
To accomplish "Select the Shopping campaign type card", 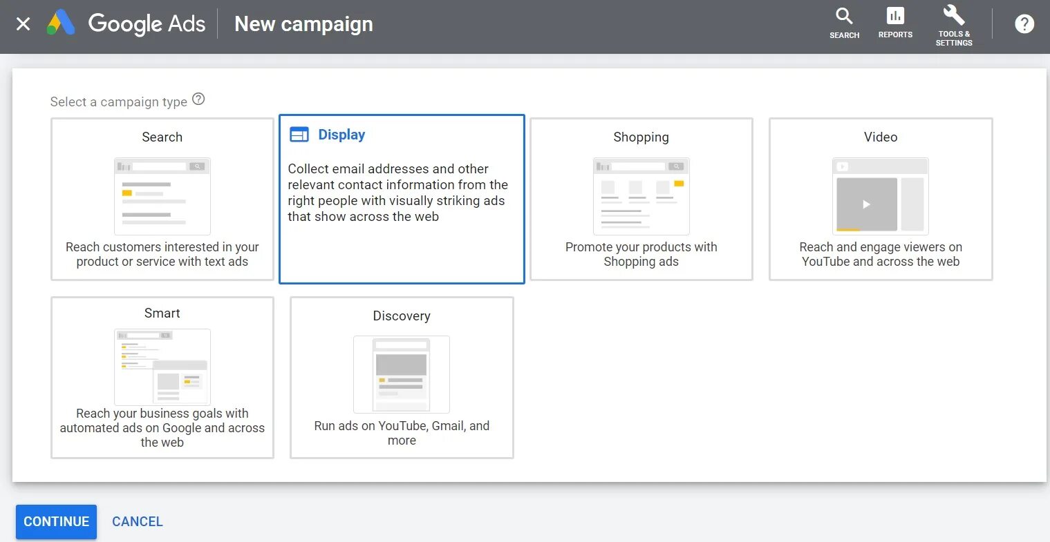I will click(641, 199).
